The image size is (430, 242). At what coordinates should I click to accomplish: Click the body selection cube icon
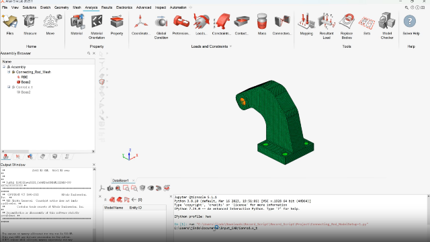coord(101,82)
